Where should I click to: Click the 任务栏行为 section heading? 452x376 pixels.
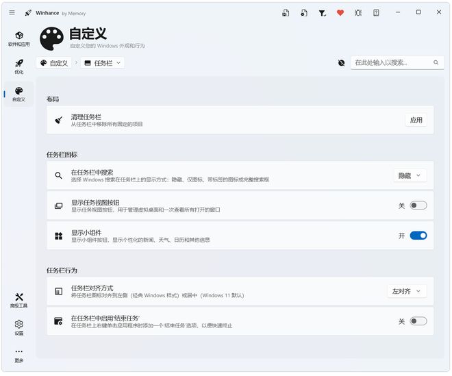pyautogui.click(x=62, y=271)
